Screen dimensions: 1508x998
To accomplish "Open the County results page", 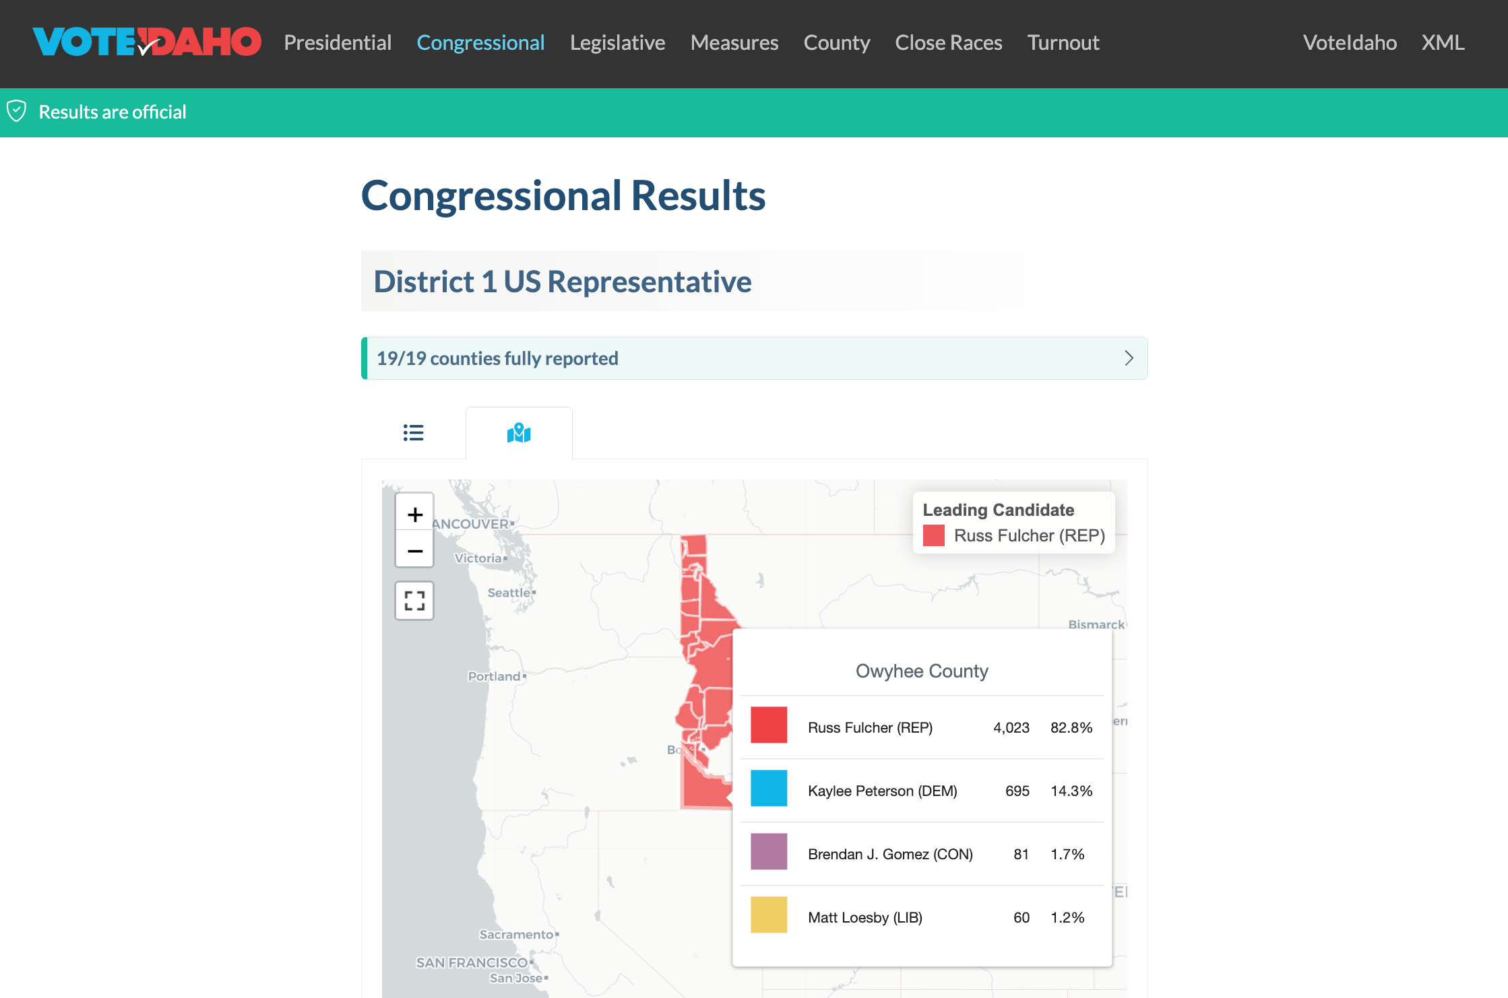I will pyautogui.click(x=836, y=42).
